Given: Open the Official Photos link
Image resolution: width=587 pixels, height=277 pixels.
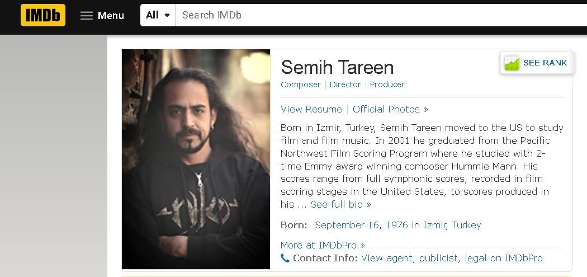Looking at the screenshot, I should click(x=386, y=109).
